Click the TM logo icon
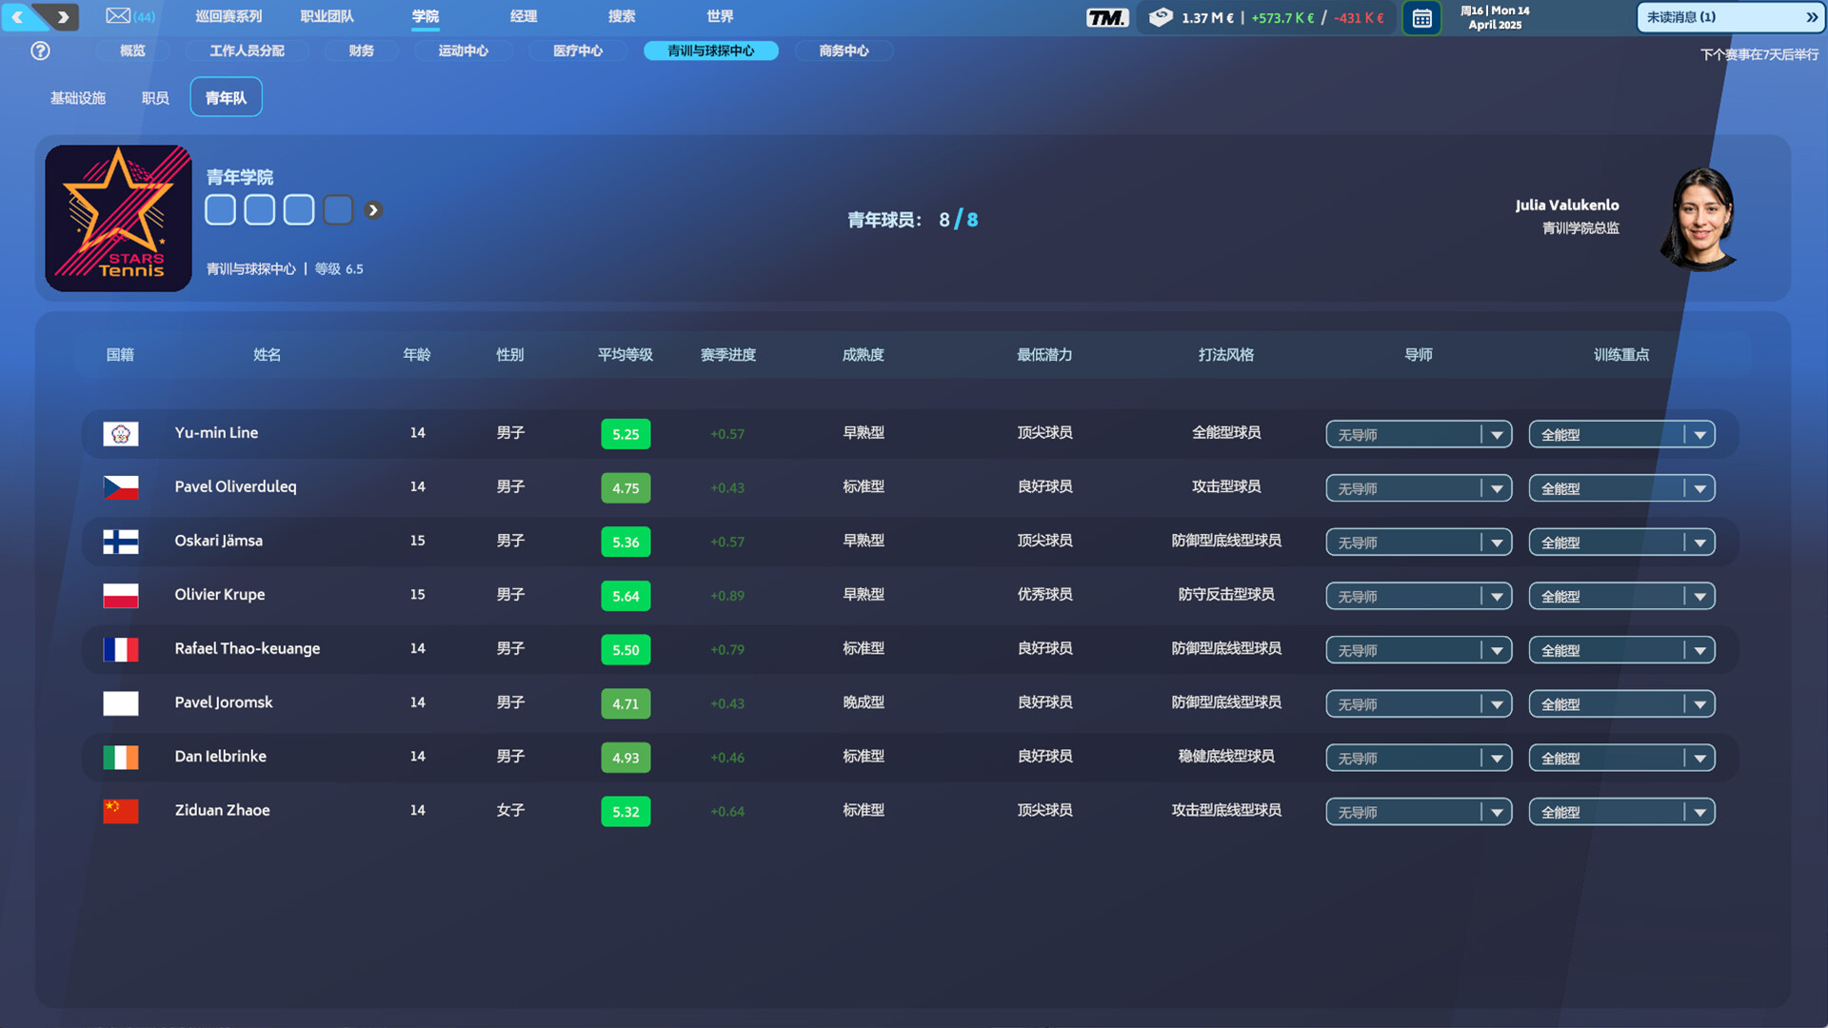The image size is (1828, 1028). click(1106, 17)
